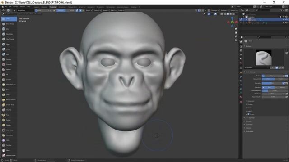The width and height of the screenshot is (289, 162).
Task: Select the Fill brush
Action: click(x=9, y=74)
